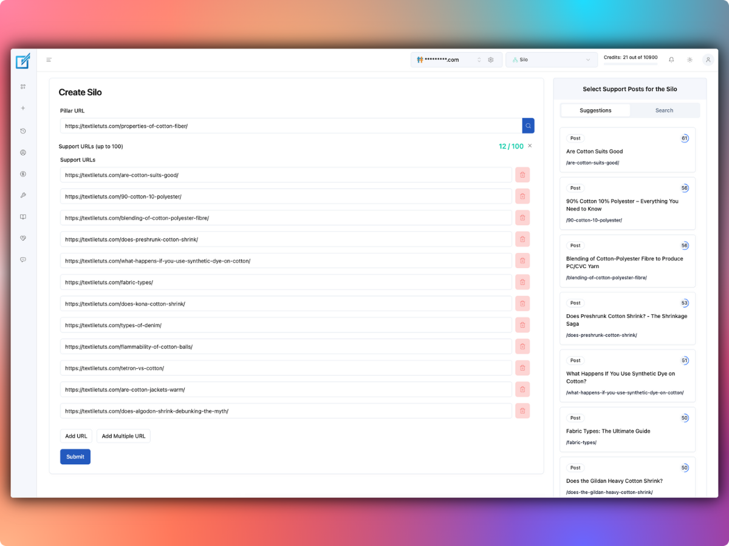The height and width of the screenshot is (546, 729).
Task: Select the Fabric Types Ultimate Guide card
Action: click(x=628, y=430)
